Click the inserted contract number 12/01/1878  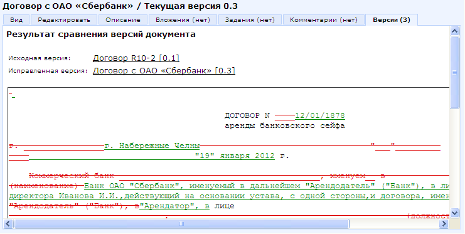tap(320, 115)
